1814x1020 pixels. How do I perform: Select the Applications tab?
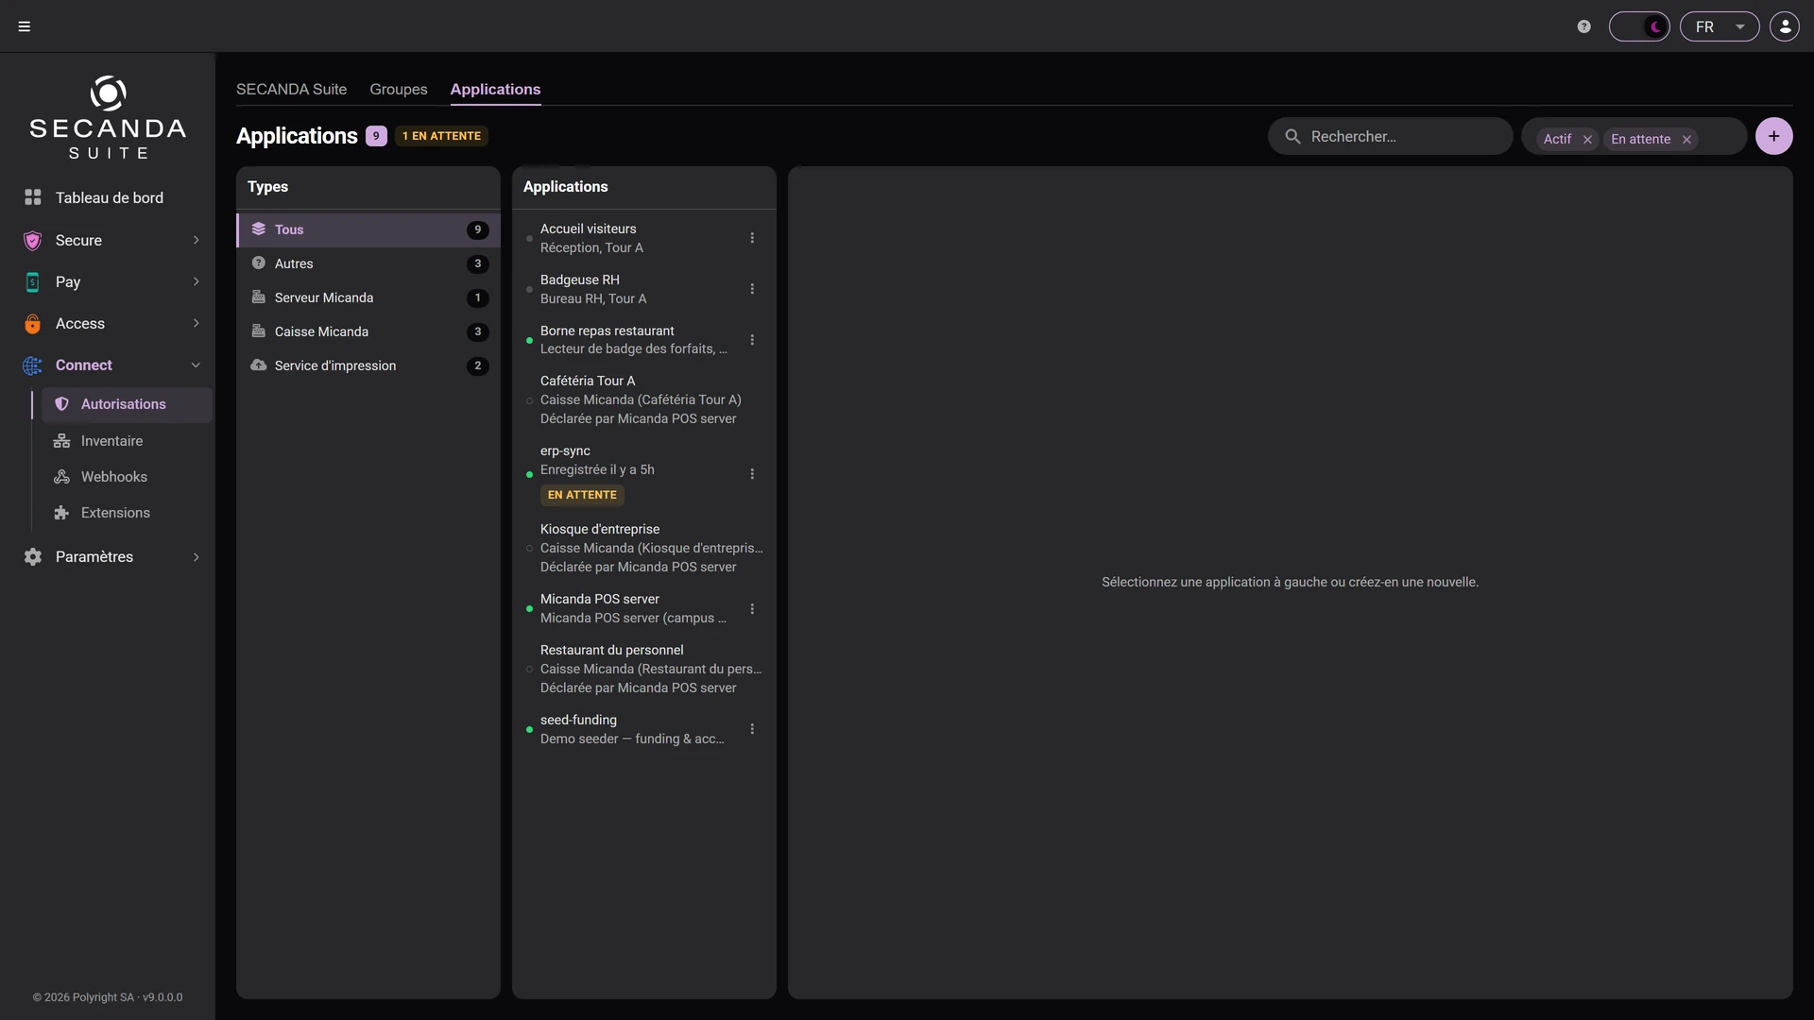495,89
